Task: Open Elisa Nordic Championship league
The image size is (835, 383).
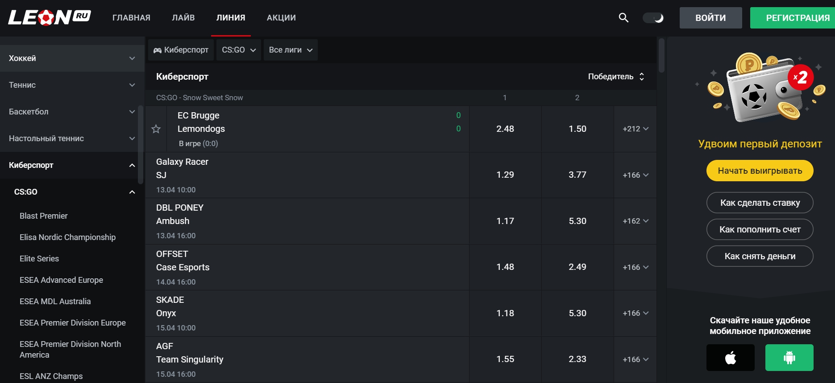Action: pyautogui.click(x=67, y=237)
